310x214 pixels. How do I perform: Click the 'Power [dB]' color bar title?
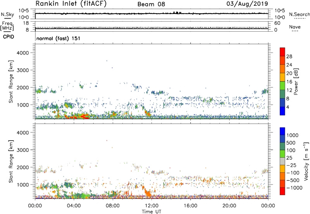(x=296, y=82)
